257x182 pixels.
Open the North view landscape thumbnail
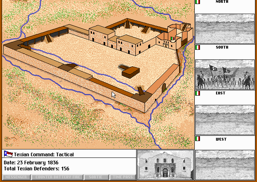[224, 29]
